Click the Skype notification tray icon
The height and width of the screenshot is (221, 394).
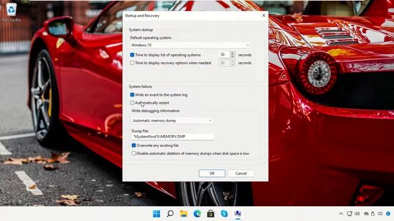click(x=388, y=214)
